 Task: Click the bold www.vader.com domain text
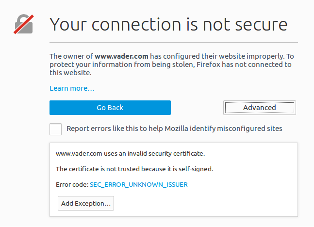tap(121, 56)
